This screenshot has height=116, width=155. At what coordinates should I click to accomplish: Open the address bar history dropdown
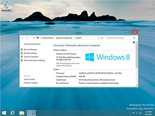(x=99, y=38)
